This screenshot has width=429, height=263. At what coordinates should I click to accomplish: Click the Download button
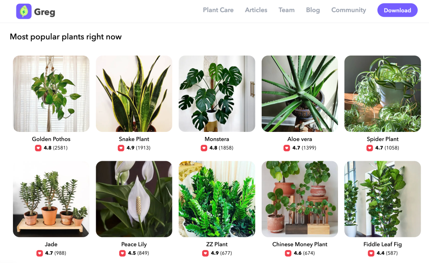[397, 10]
